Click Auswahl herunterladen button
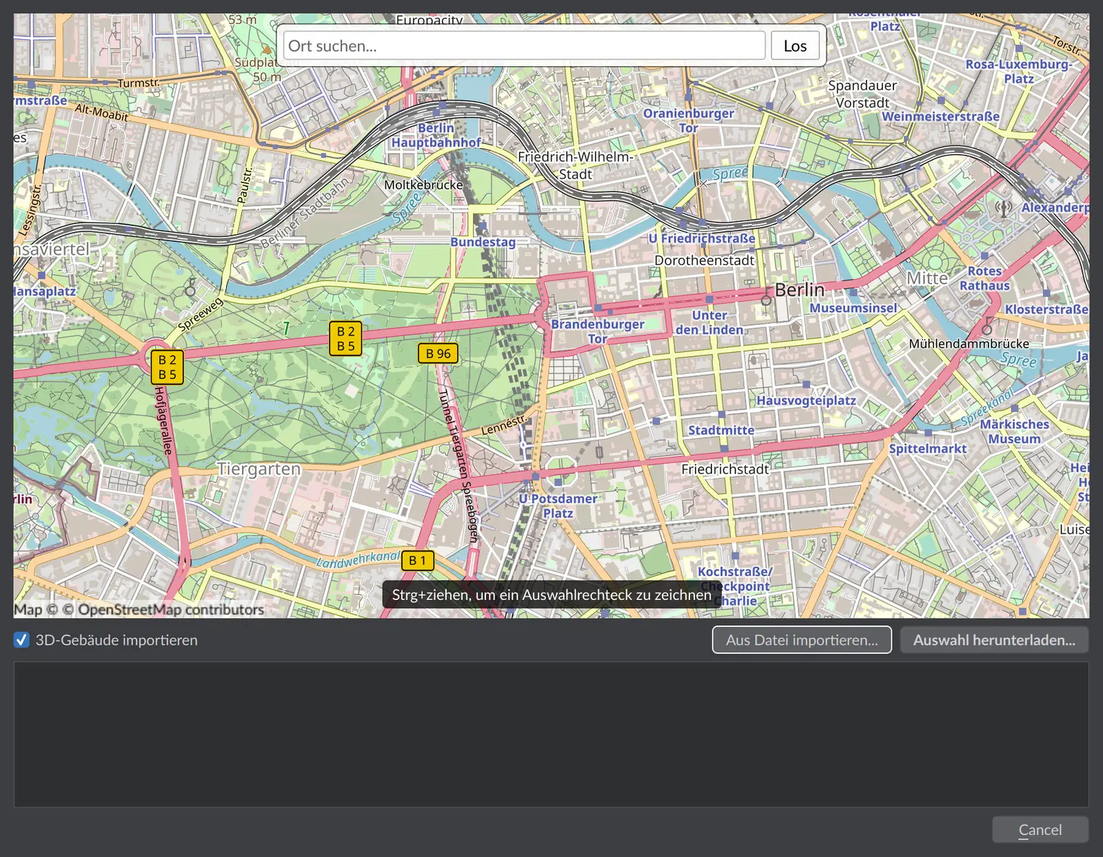Screen dimensions: 1103x857 994,640
